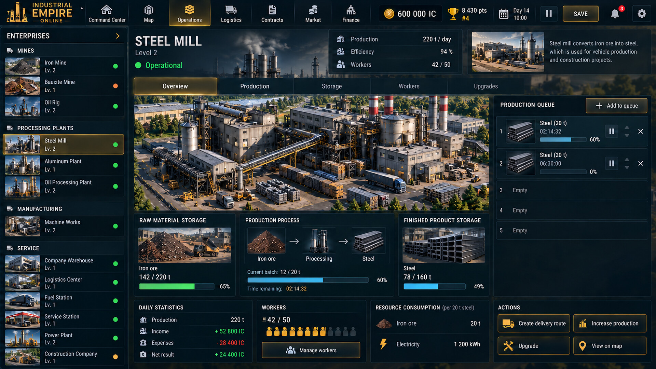Image resolution: width=656 pixels, height=369 pixels.
Task: Move first queue item down
Action: coord(627,136)
